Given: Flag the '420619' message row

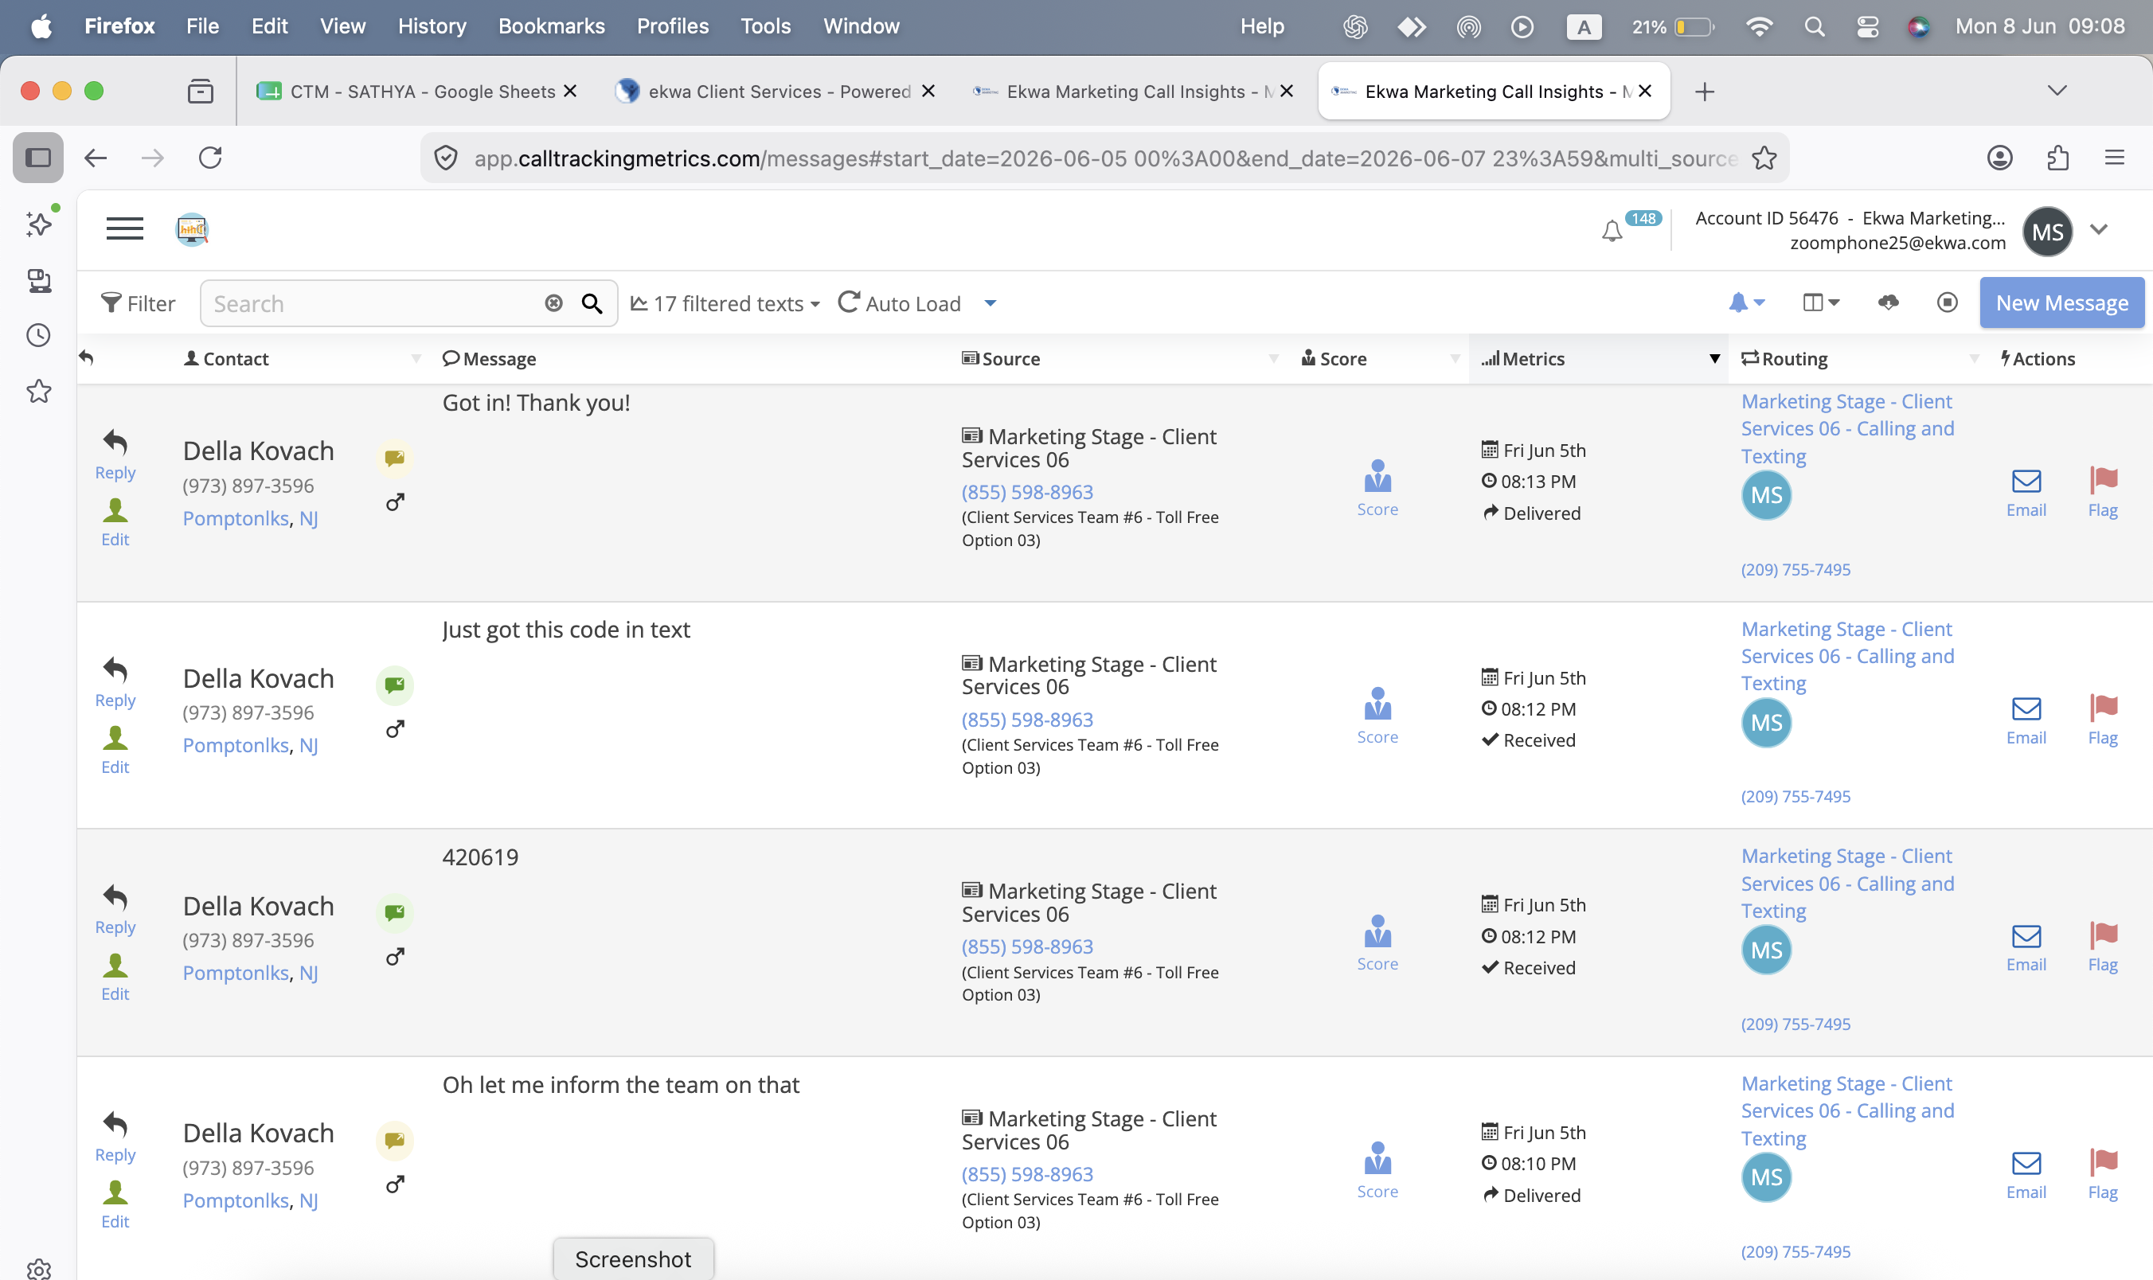Looking at the screenshot, I should tap(2103, 947).
